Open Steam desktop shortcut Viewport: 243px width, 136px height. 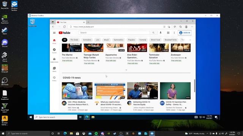(x=5, y=31)
